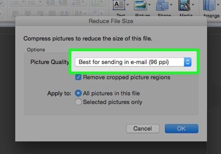Screen dimensions: 221x154
Task: Select All pictures in this file
Action: click(78, 93)
